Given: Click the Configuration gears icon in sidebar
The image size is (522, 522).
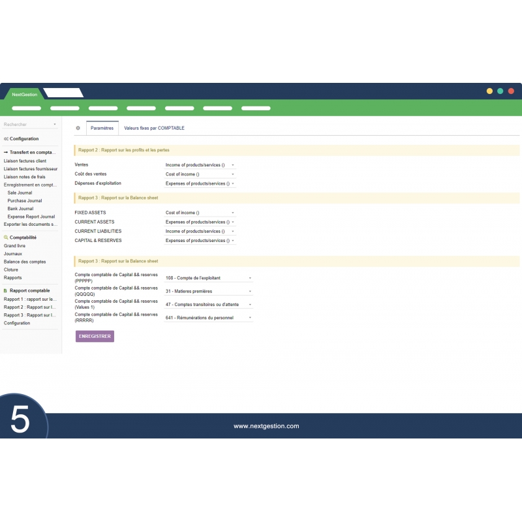Looking at the screenshot, I should (6, 139).
